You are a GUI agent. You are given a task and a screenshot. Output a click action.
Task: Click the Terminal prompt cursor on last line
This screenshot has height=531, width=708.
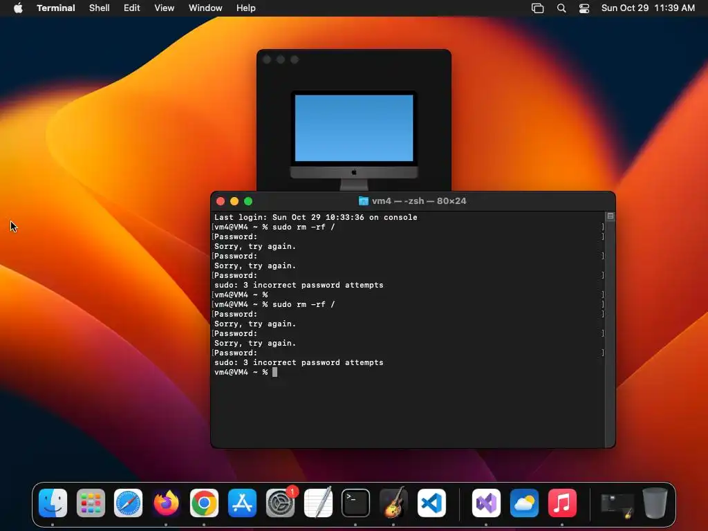click(x=274, y=372)
